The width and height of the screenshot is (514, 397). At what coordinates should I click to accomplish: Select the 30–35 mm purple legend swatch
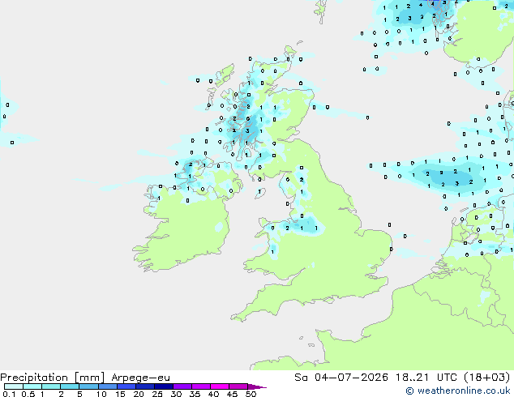click(x=182, y=386)
